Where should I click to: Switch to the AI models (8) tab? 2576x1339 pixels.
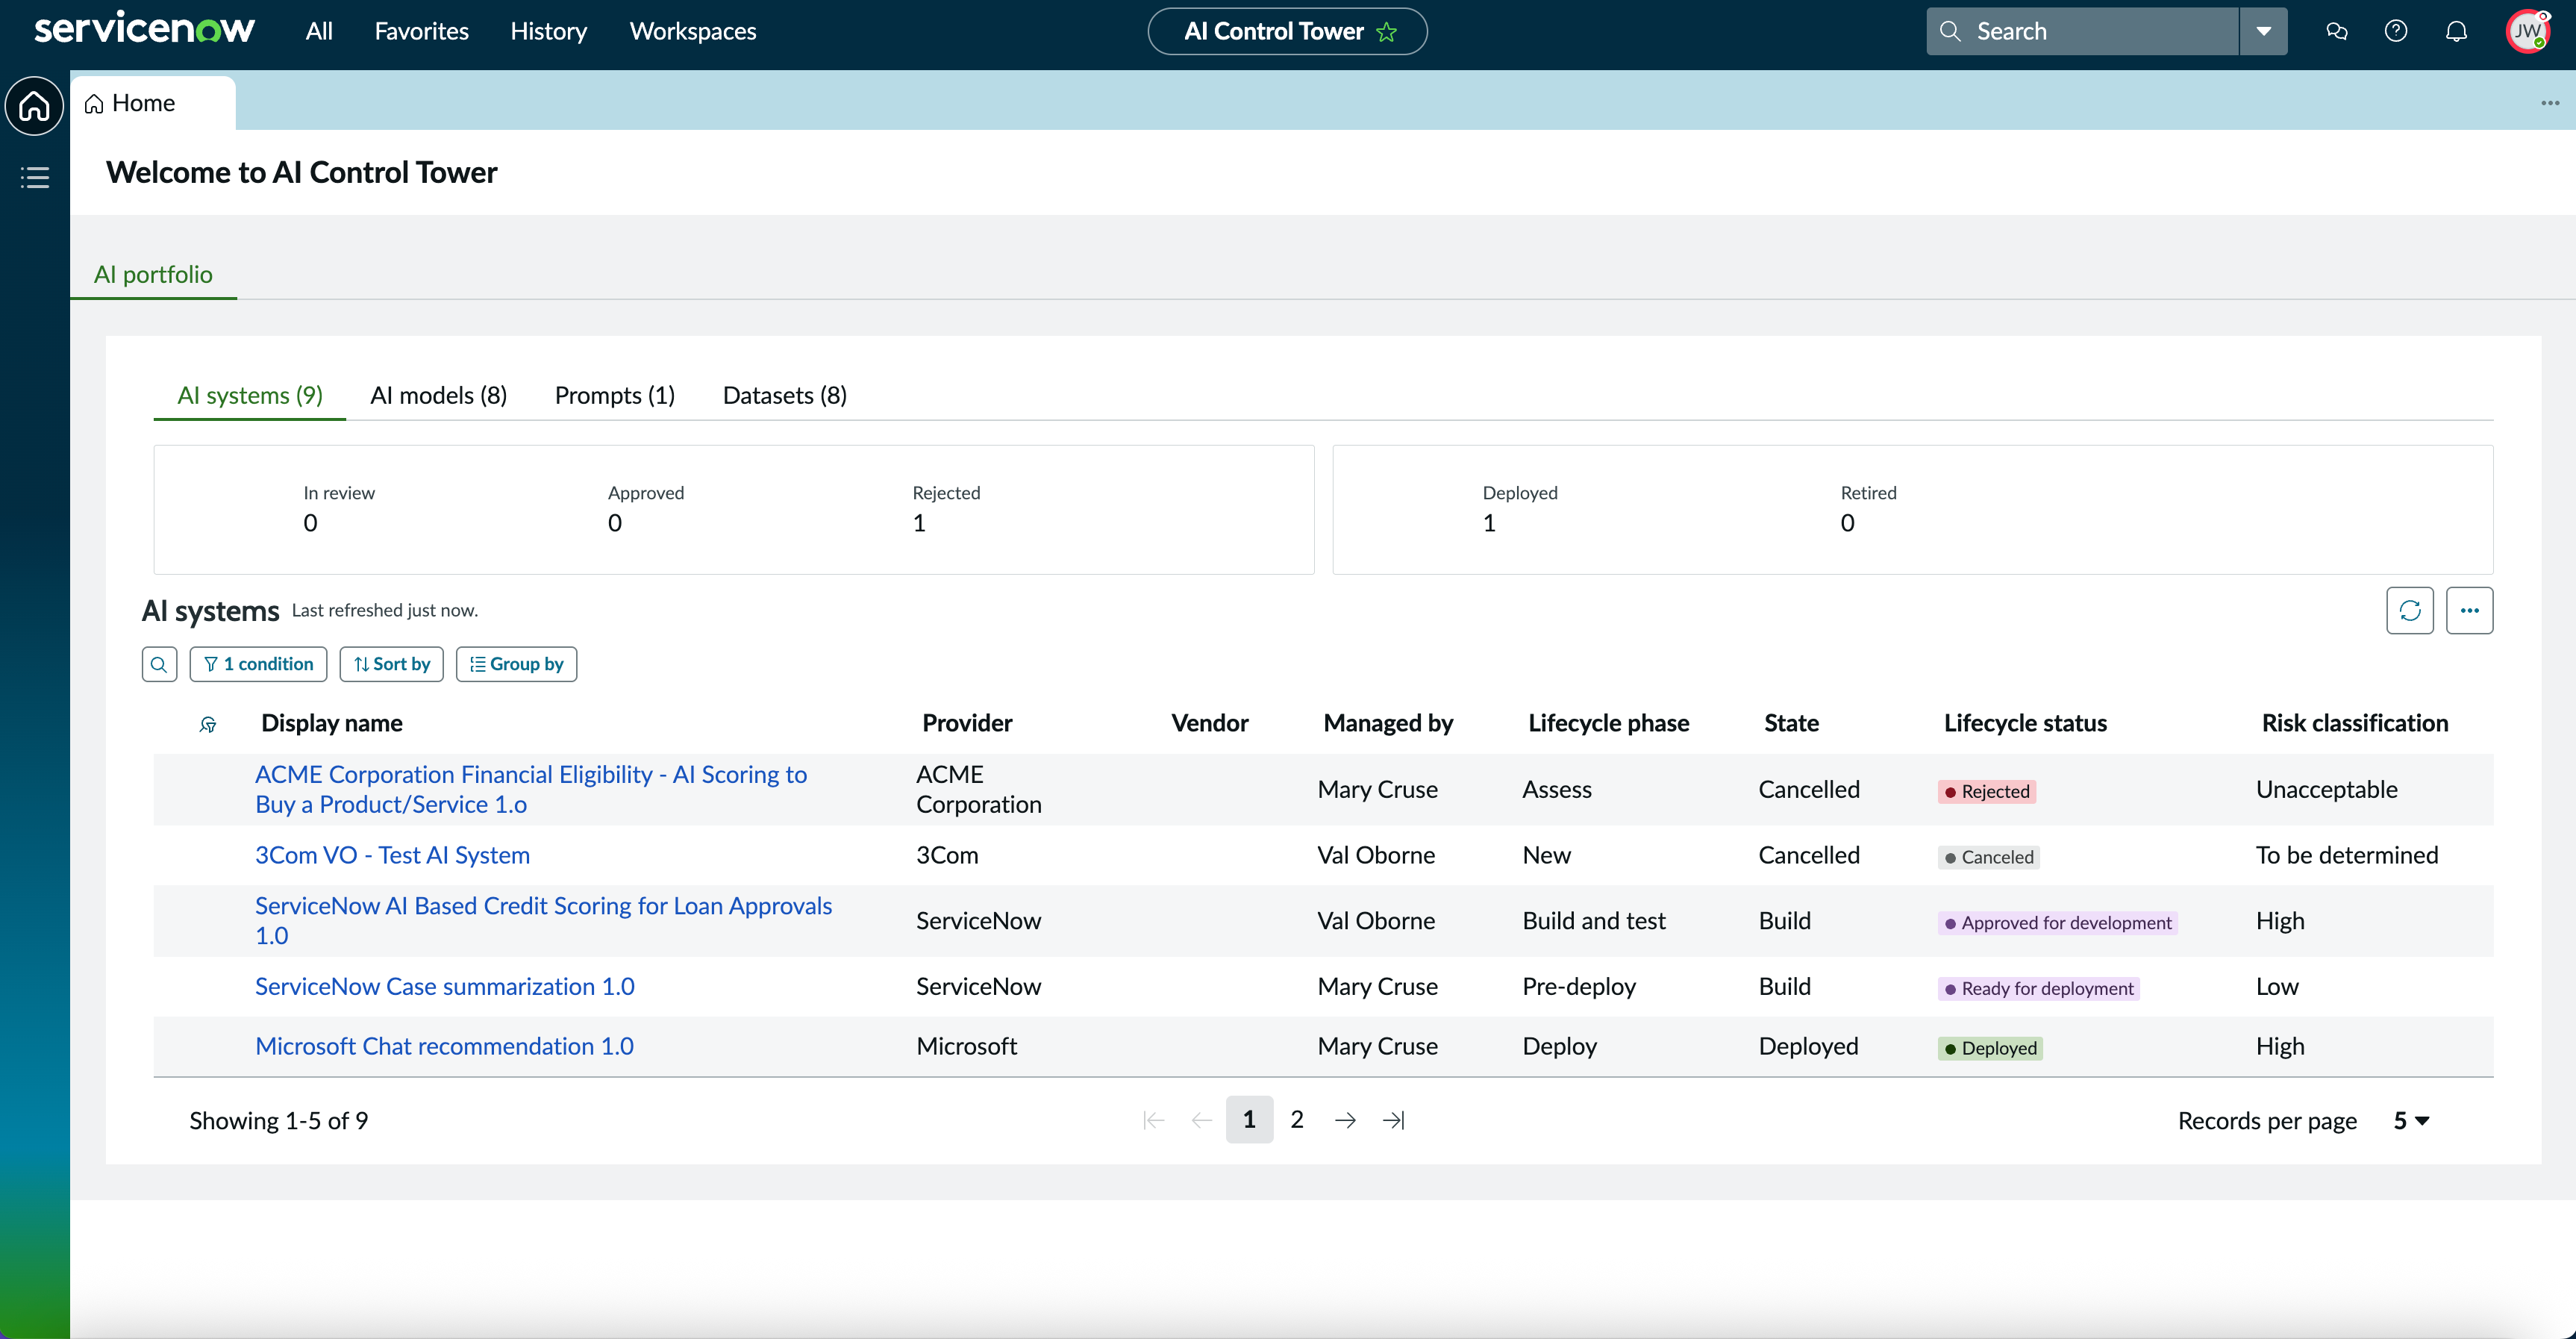click(x=439, y=395)
